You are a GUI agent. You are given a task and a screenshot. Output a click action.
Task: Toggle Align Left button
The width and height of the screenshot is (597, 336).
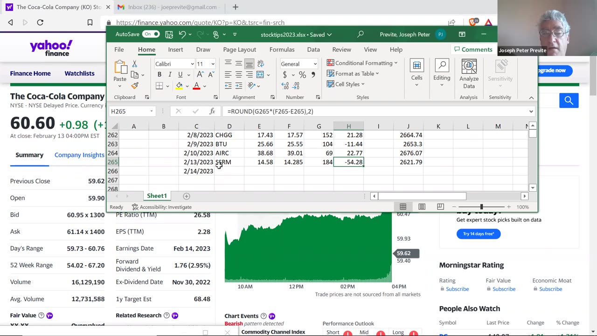(x=228, y=75)
